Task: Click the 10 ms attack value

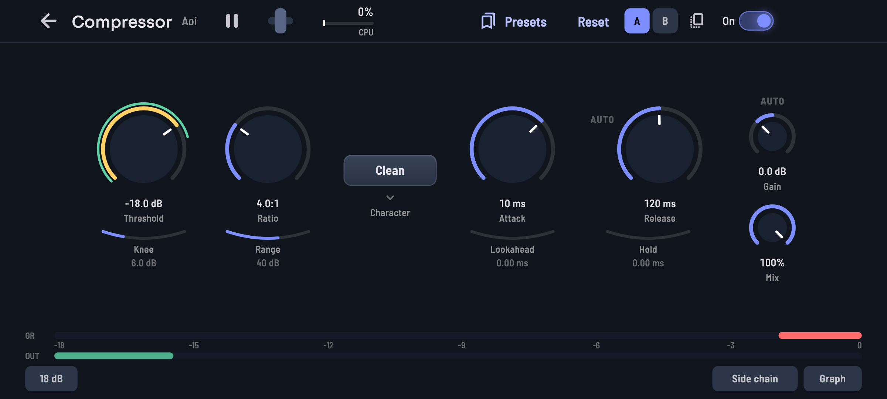Action: (x=512, y=204)
